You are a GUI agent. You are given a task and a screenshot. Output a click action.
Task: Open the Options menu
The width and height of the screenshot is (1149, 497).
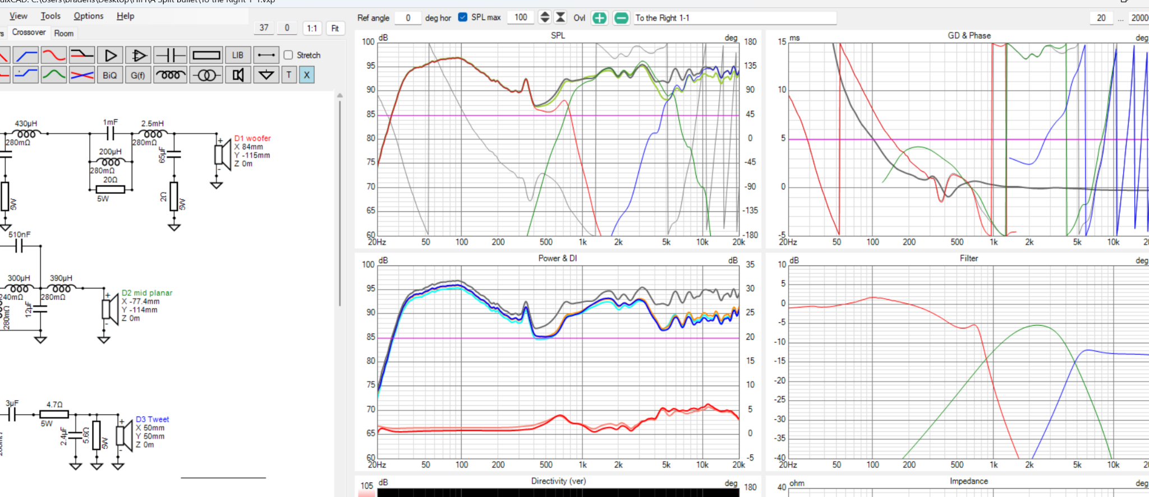(x=89, y=16)
